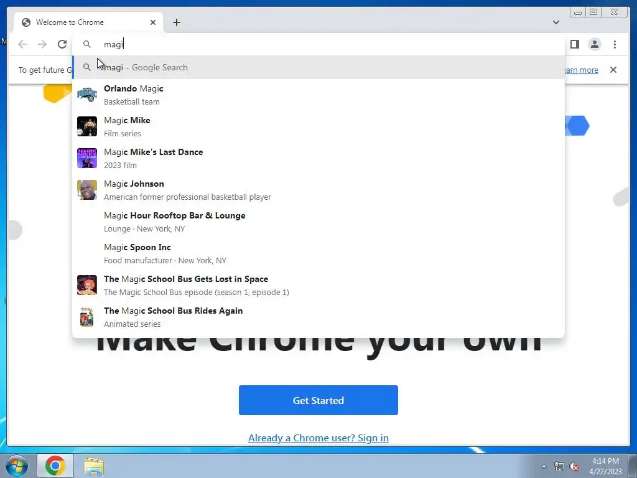The height and width of the screenshot is (478, 637).
Task: Choose the Magic Spoon Inc suggestion
Action: coord(318,253)
